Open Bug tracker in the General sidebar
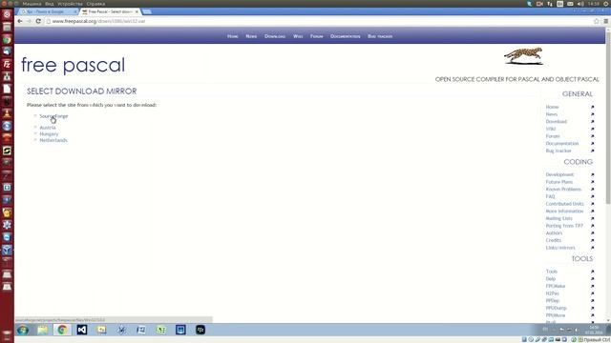Image resolution: width=611 pixels, height=343 pixels. 558,151
